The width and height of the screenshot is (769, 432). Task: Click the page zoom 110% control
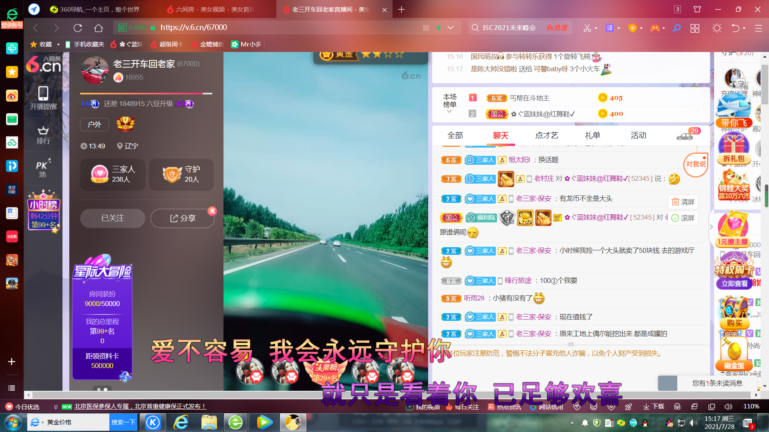click(x=751, y=406)
